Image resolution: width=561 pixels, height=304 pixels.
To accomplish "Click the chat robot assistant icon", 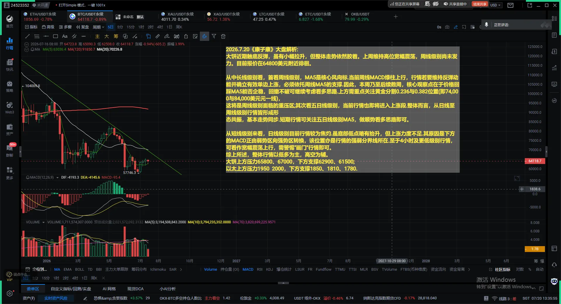I will point(554,281).
